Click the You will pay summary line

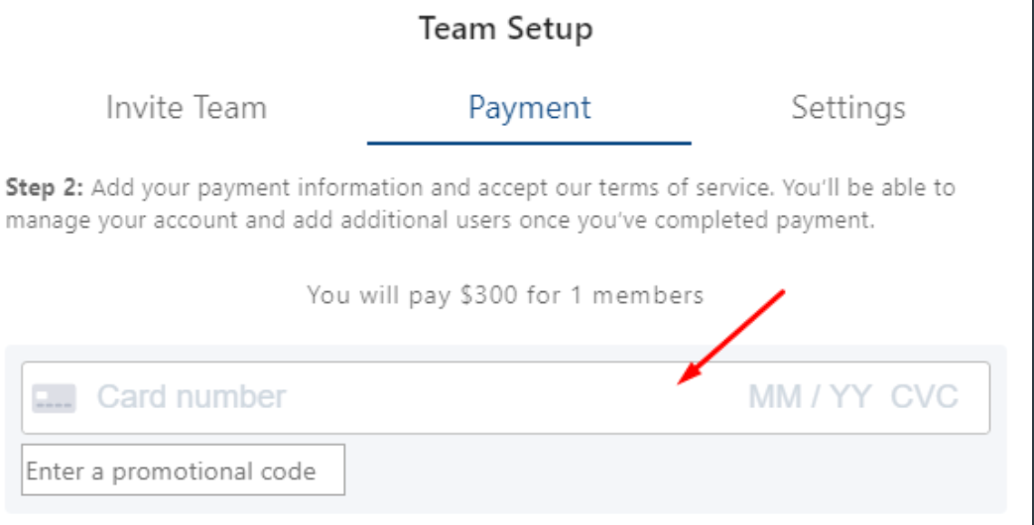point(506,295)
